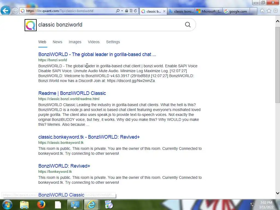Click the address bar search magnifier icon
The width and height of the screenshot is (280, 210).
click(x=118, y=11)
